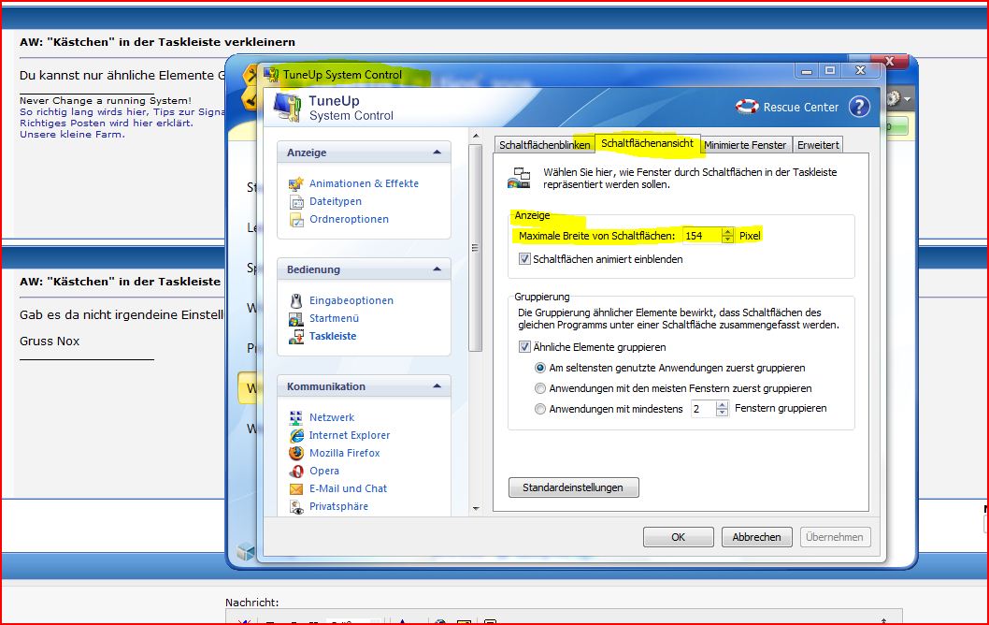Viewport: 989px width, 625px height.
Task: Click the Dateitypen icon
Action: click(x=295, y=201)
